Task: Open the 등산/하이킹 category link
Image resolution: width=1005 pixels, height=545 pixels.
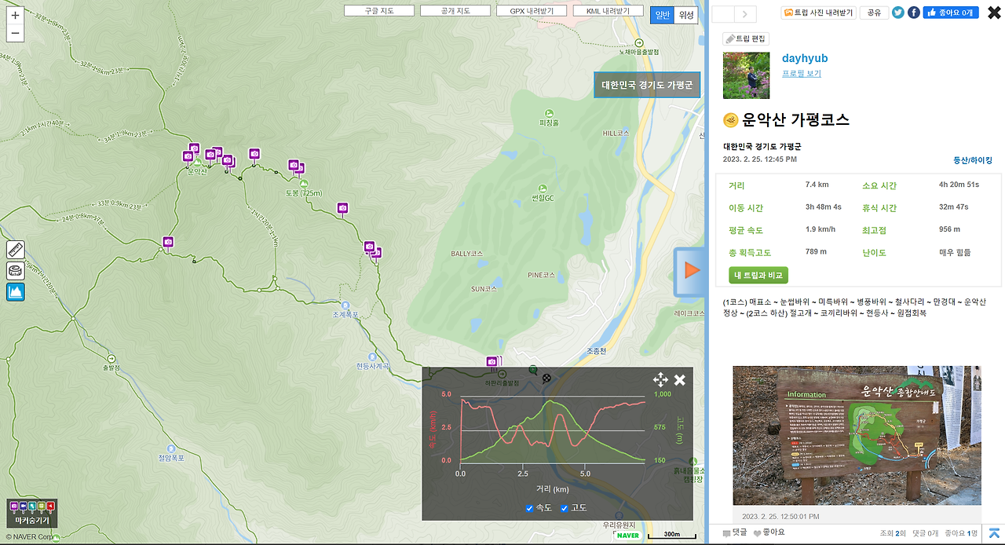Action: 973,160
